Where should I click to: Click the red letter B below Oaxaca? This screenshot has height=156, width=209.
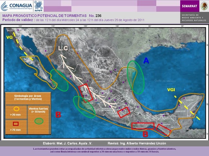146,134
